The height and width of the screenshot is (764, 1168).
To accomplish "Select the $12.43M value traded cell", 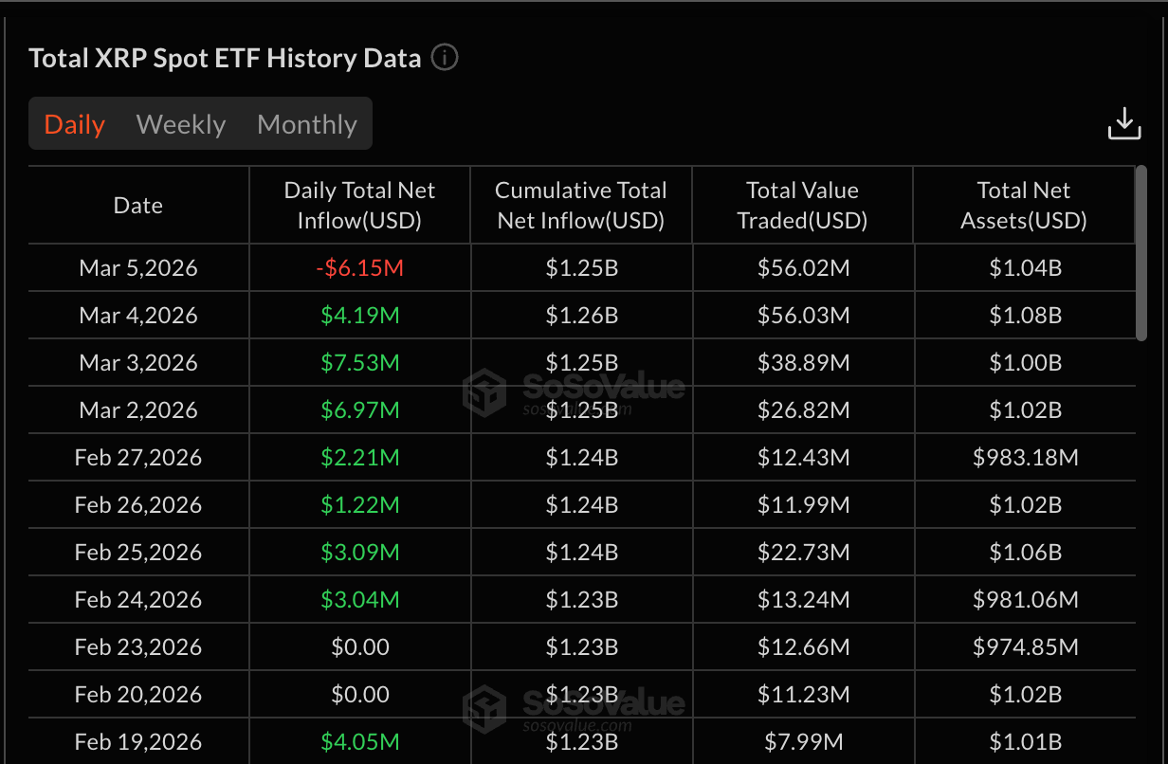I will [x=803, y=458].
